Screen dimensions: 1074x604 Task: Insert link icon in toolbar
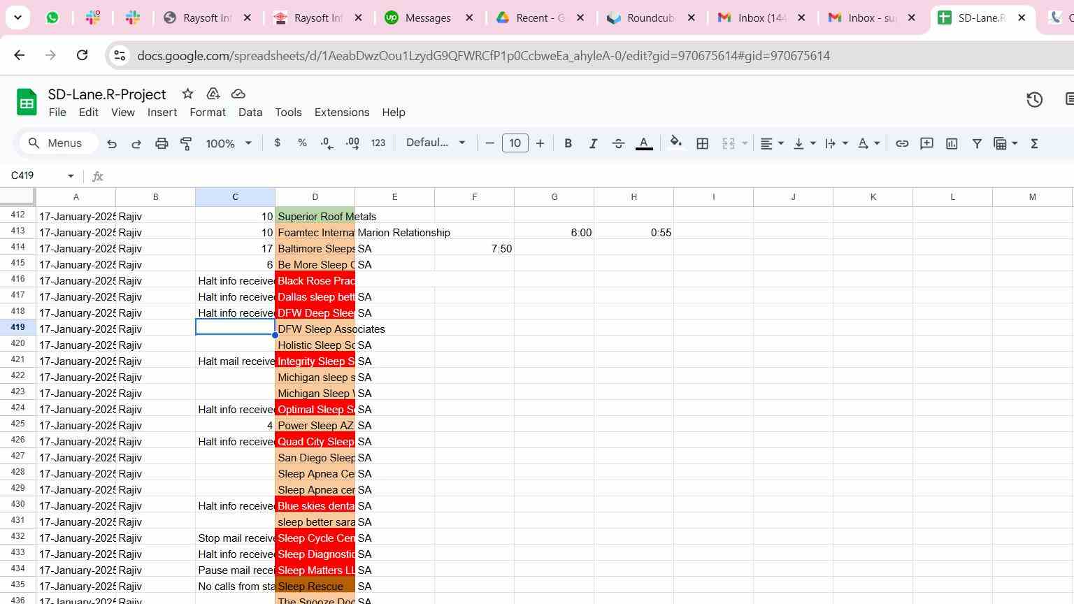(902, 143)
